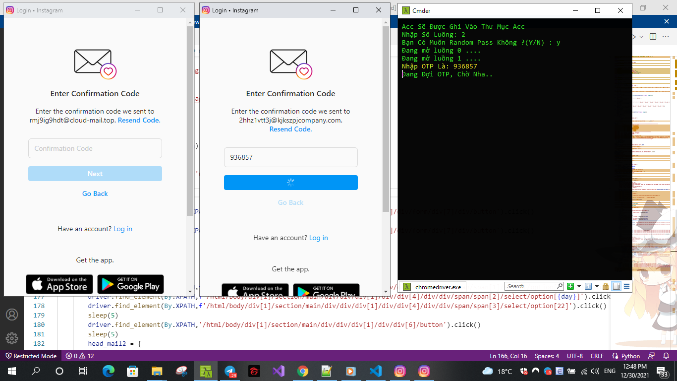This screenshot has width=677, height=381.
Task: Open Cortana circle on taskbar
Action: point(59,371)
